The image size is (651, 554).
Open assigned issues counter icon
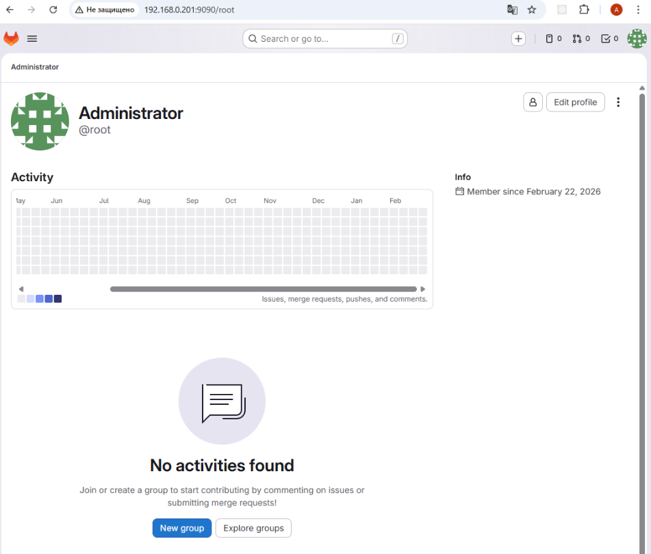point(553,38)
